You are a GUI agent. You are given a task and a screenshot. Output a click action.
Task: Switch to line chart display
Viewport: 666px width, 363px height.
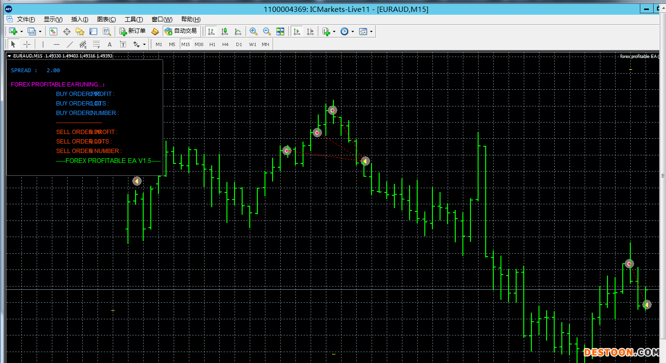[x=238, y=31]
